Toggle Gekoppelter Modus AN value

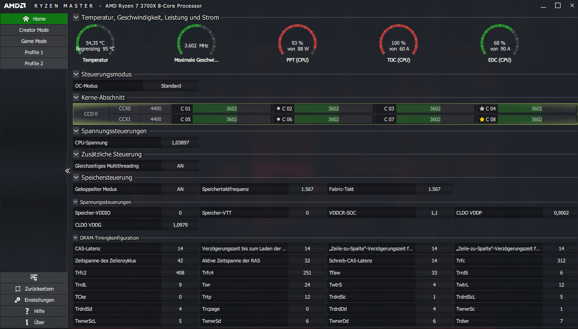[x=180, y=189]
